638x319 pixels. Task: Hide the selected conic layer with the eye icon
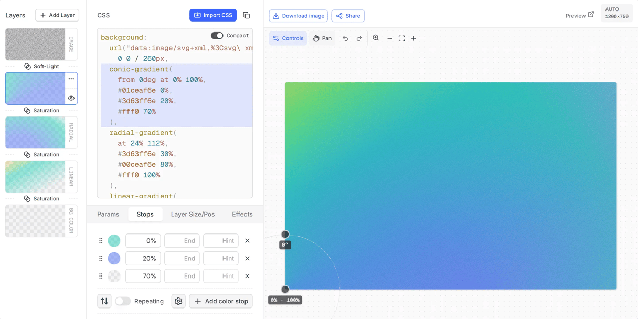click(x=71, y=98)
